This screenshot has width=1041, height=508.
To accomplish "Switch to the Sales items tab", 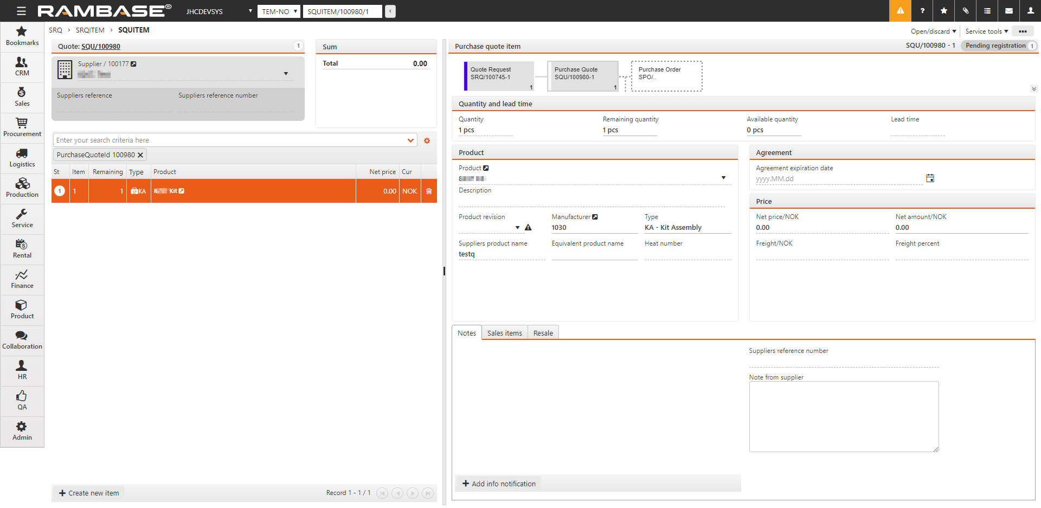I will pyautogui.click(x=504, y=333).
